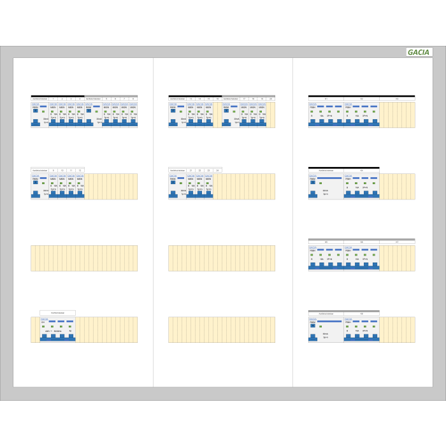Select the header label cell numbered 24
This screenshot has height=446, width=446.
pos(217,170)
